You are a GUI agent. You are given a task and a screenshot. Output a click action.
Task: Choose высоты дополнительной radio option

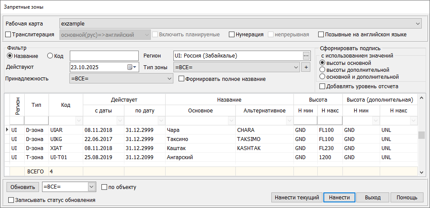[x=322, y=70]
